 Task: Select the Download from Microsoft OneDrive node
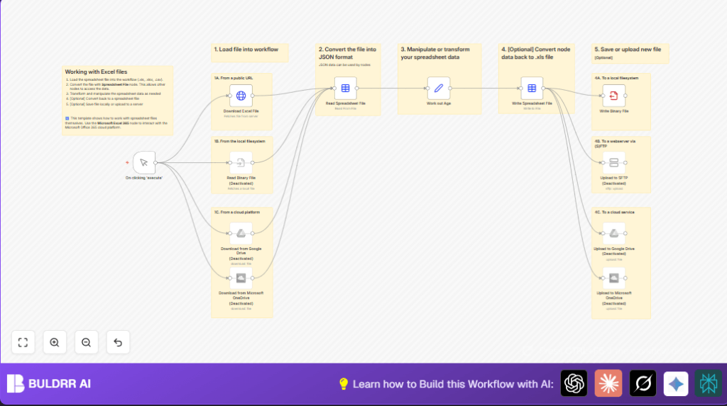pyautogui.click(x=241, y=278)
